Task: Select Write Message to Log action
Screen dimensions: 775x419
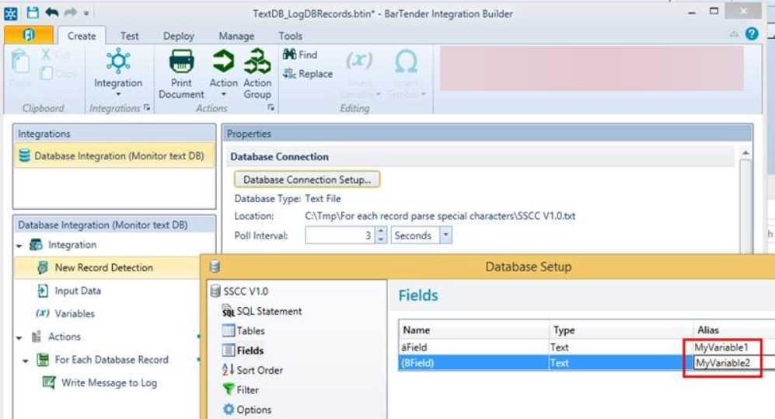Action: [99, 382]
